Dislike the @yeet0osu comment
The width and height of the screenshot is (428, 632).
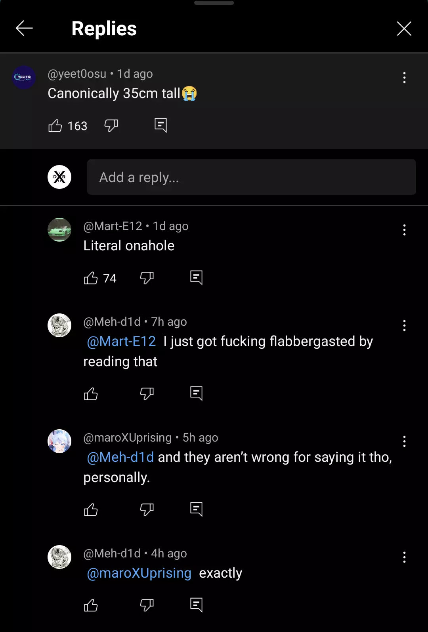(111, 126)
